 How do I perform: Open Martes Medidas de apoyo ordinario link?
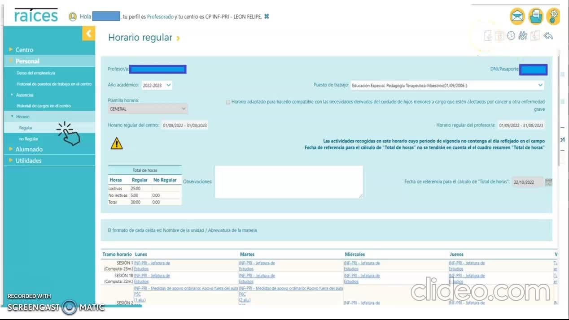coord(291,289)
